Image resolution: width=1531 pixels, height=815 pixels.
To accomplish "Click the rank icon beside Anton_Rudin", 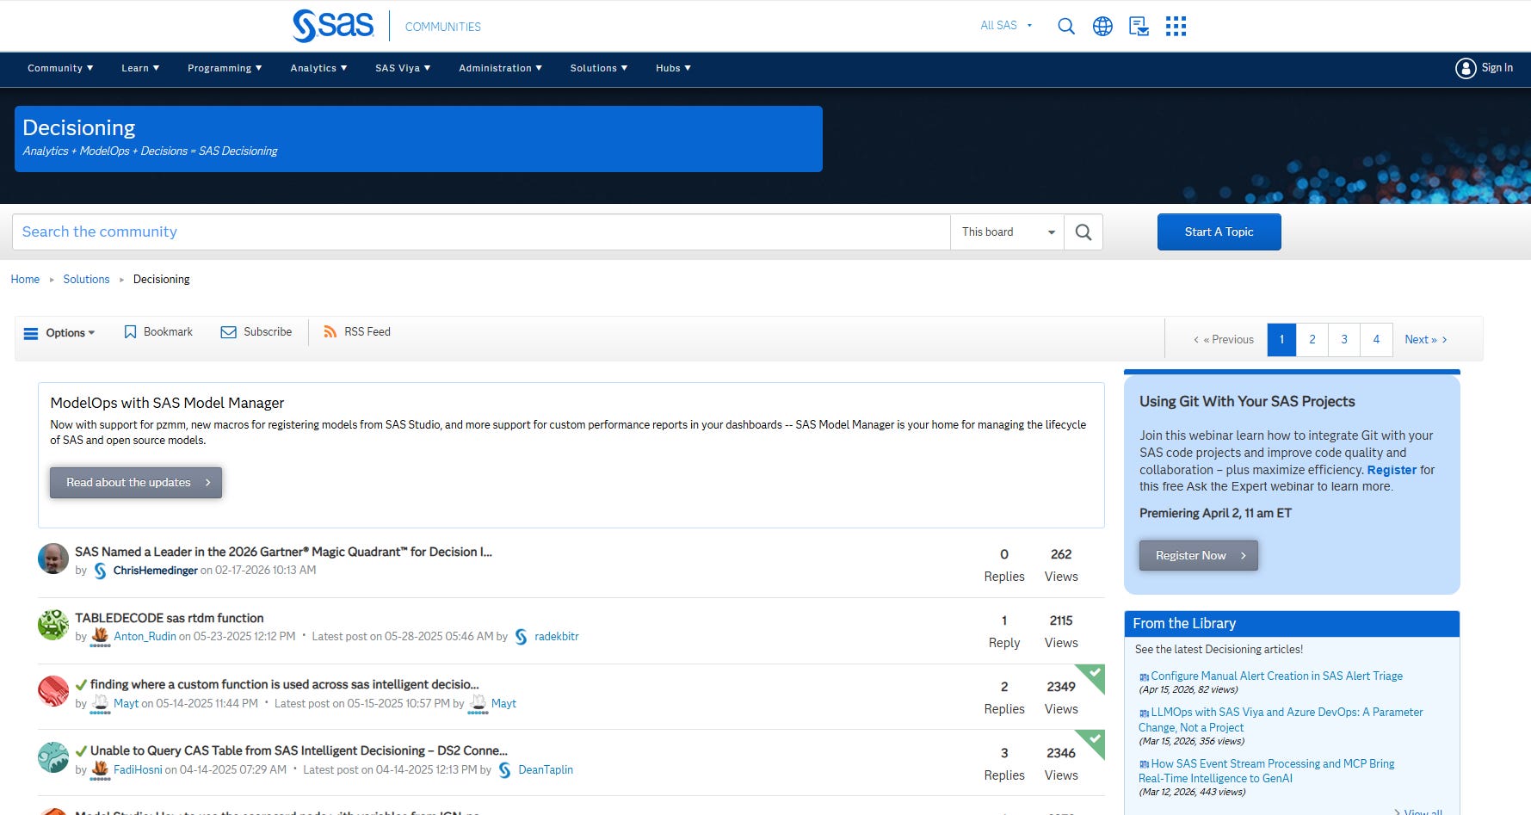I will point(101,638).
